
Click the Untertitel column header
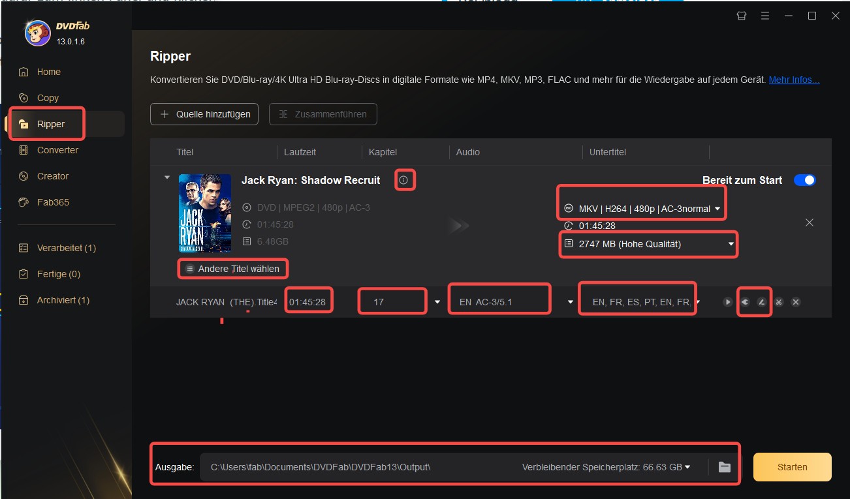pyautogui.click(x=608, y=152)
